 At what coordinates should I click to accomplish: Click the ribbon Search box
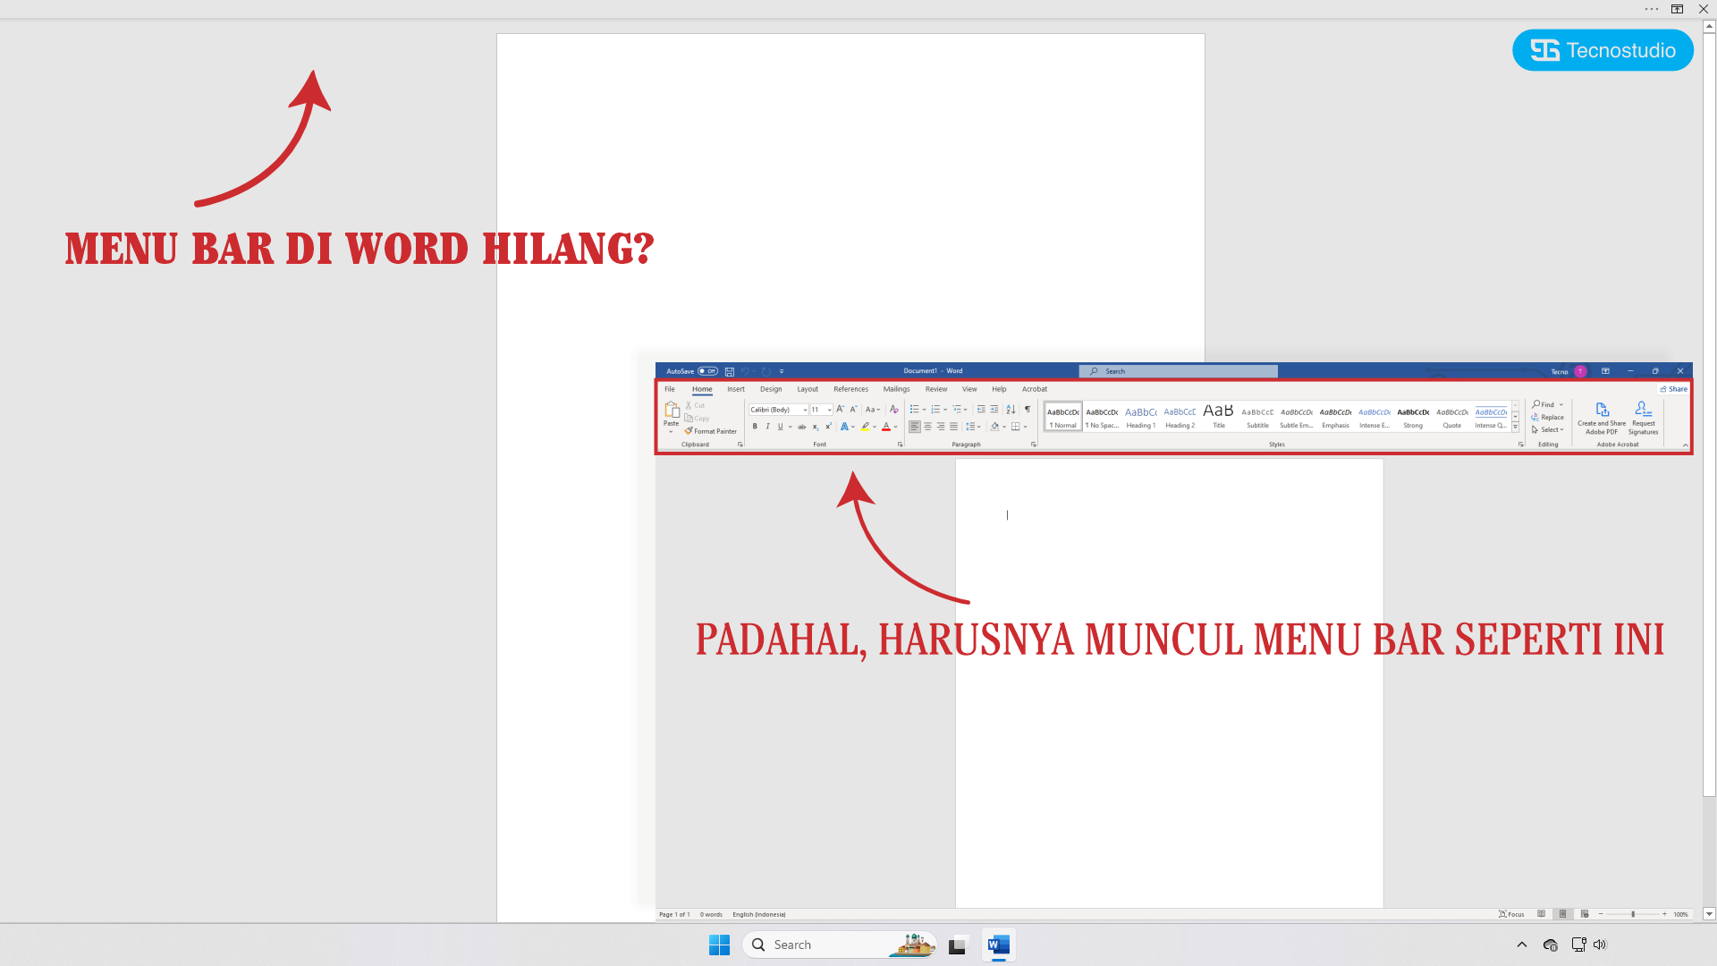pos(1179,371)
